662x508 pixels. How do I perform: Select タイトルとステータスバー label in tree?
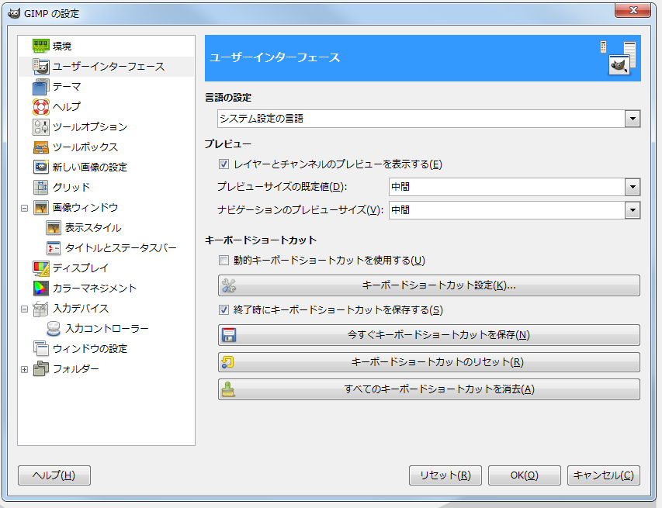pos(121,248)
